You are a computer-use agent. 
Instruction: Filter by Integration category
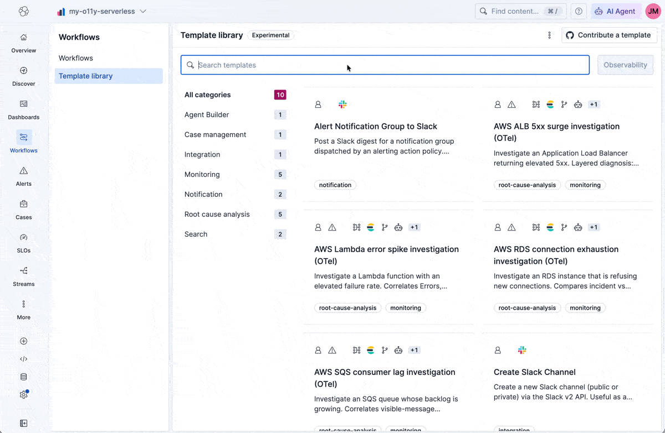235,154
